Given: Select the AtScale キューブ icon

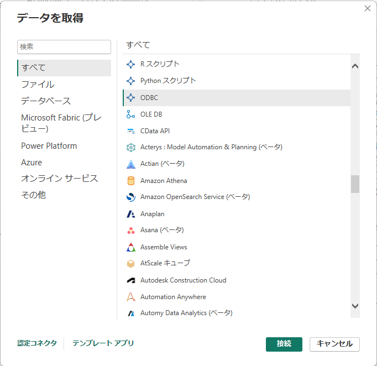Looking at the screenshot, I should pyautogui.click(x=130, y=264).
